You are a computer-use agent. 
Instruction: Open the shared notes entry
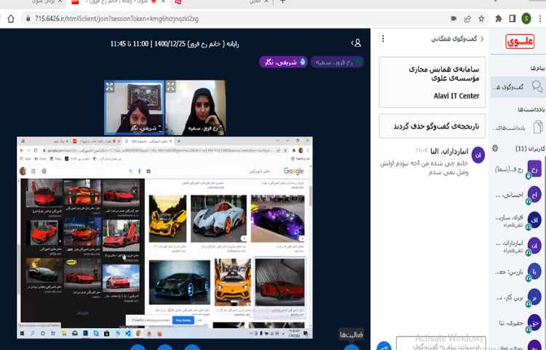518,128
